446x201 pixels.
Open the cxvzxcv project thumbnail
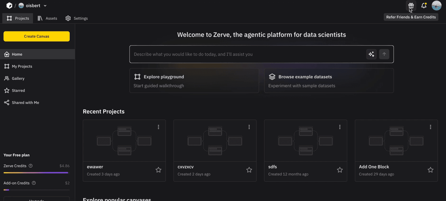point(215,141)
